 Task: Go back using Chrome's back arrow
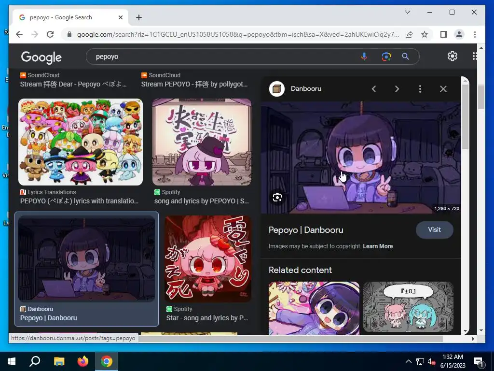19,34
